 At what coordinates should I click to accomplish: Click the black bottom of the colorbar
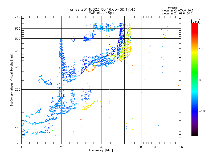point(195,134)
